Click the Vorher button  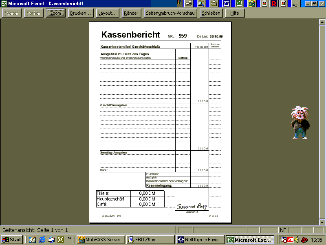pyautogui.click(x=34, y=13)
